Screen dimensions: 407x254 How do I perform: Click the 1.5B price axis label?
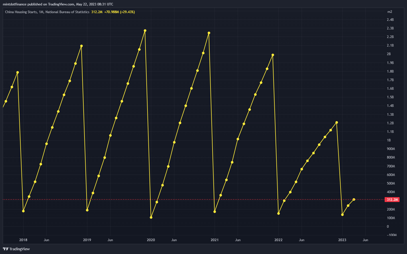coord(390,97)
